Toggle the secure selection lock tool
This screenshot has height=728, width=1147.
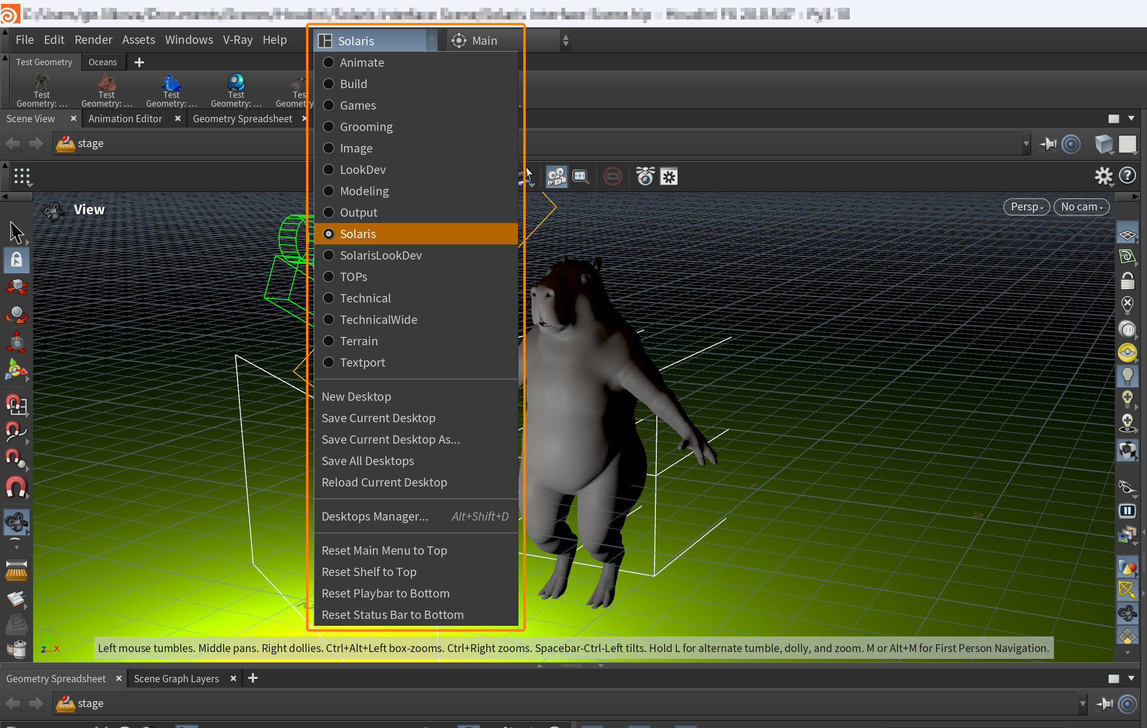tap(17, 260)
